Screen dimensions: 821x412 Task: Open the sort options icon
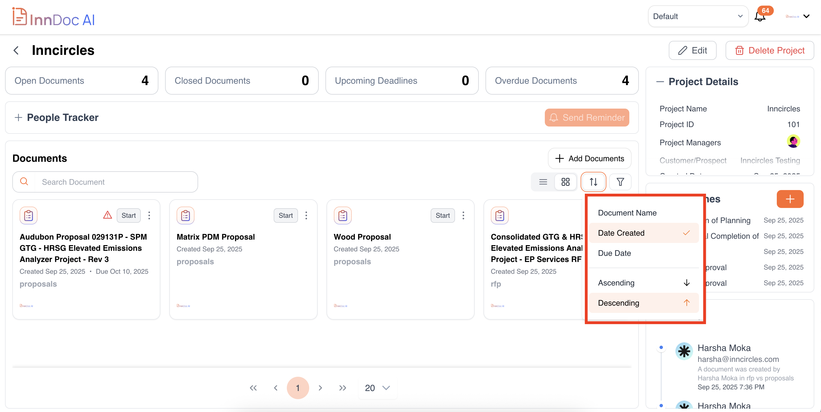coord(593,182)
